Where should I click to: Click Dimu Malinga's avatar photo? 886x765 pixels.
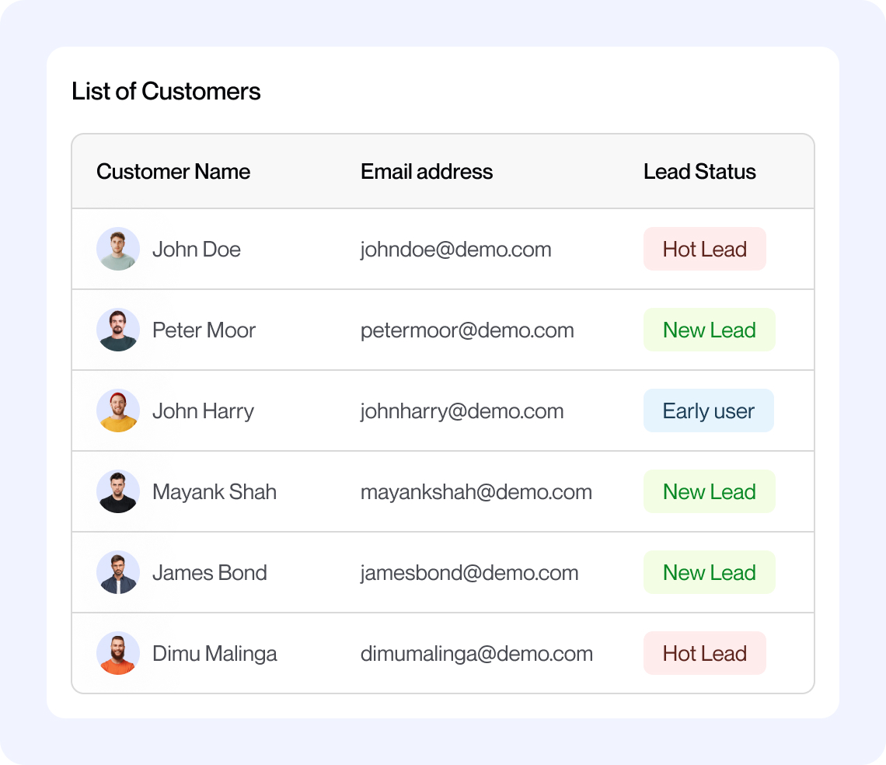coord(118,653)
